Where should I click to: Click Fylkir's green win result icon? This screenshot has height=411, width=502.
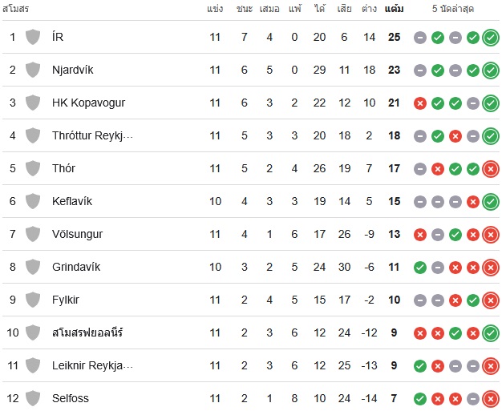coord(473,300)
